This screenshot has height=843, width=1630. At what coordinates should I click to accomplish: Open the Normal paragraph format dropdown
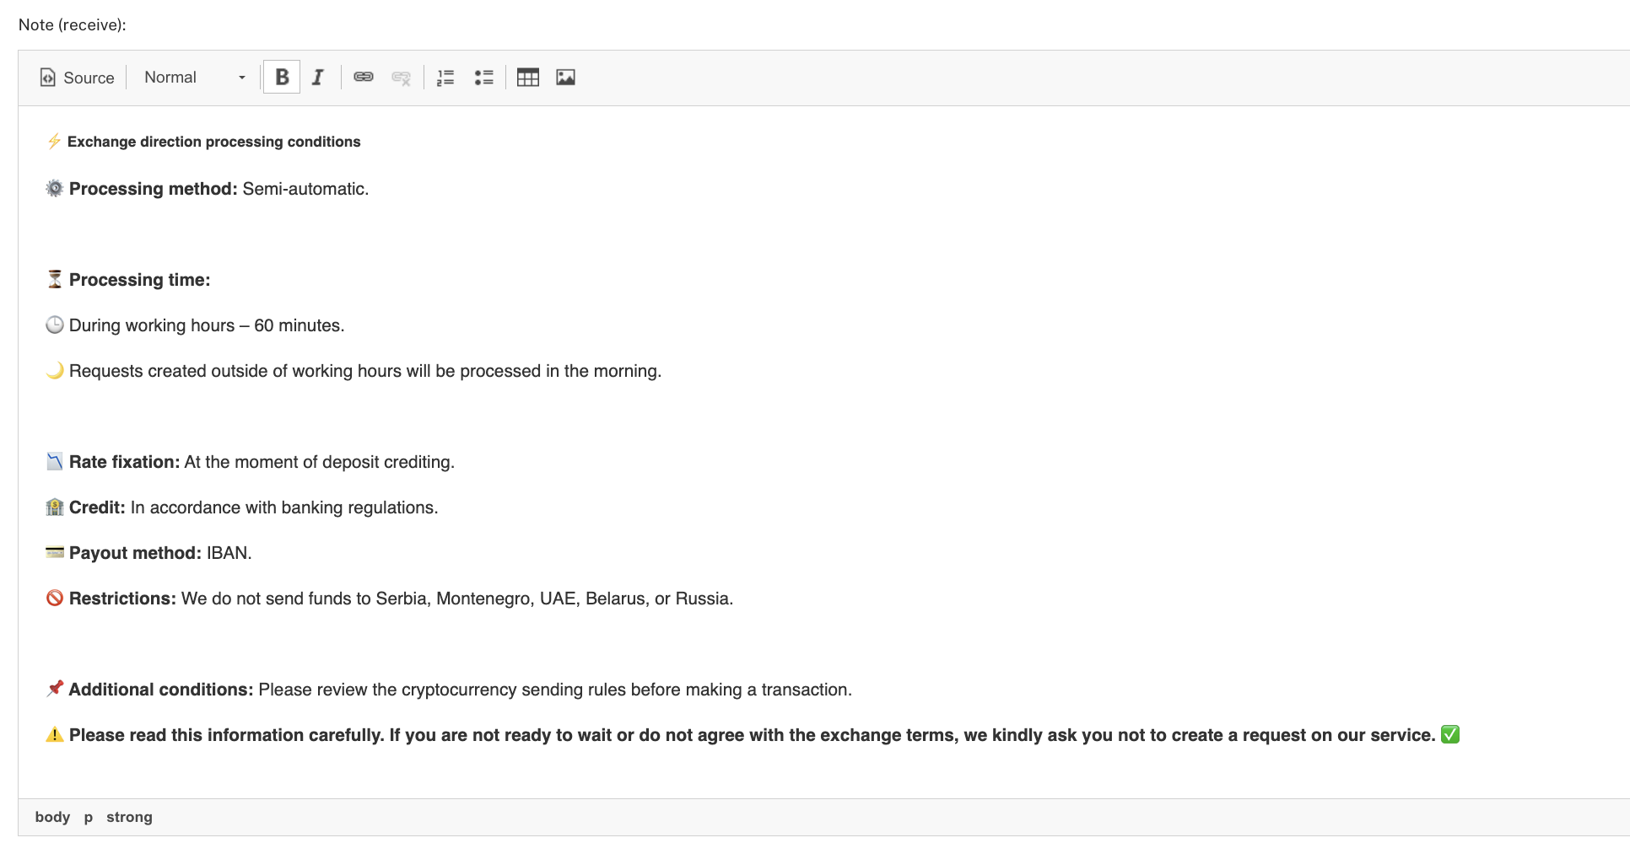194,78
